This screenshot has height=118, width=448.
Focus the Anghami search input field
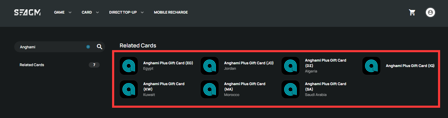pos(51,47)
